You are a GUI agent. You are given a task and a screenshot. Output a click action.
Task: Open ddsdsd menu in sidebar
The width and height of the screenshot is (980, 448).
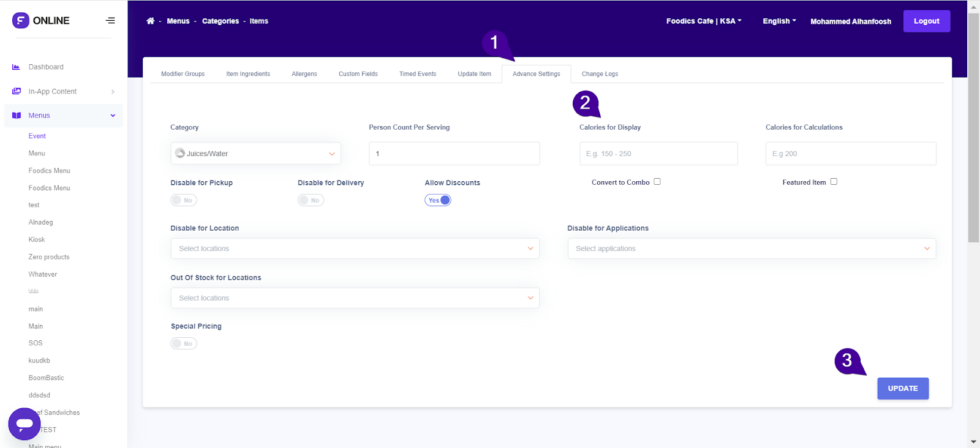[x=39, y=395]
